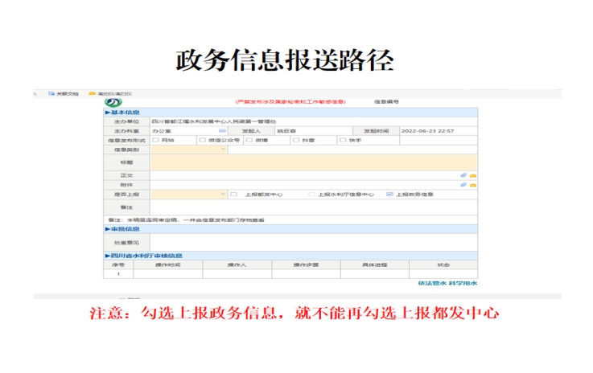The height and width of the screenshot is (373, 593).
Task: Uncheck the 上报政务信息 checkbox
Action: click(389, 195)
